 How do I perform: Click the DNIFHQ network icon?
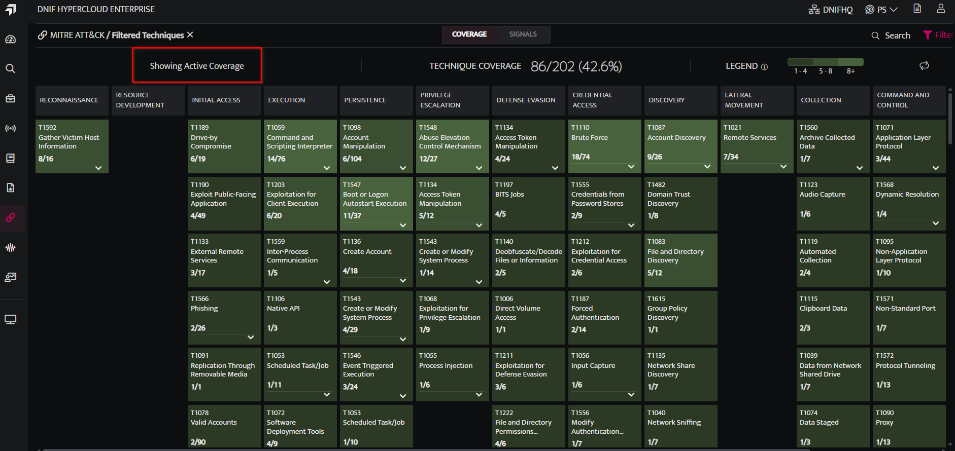click(x=814, y=10)
